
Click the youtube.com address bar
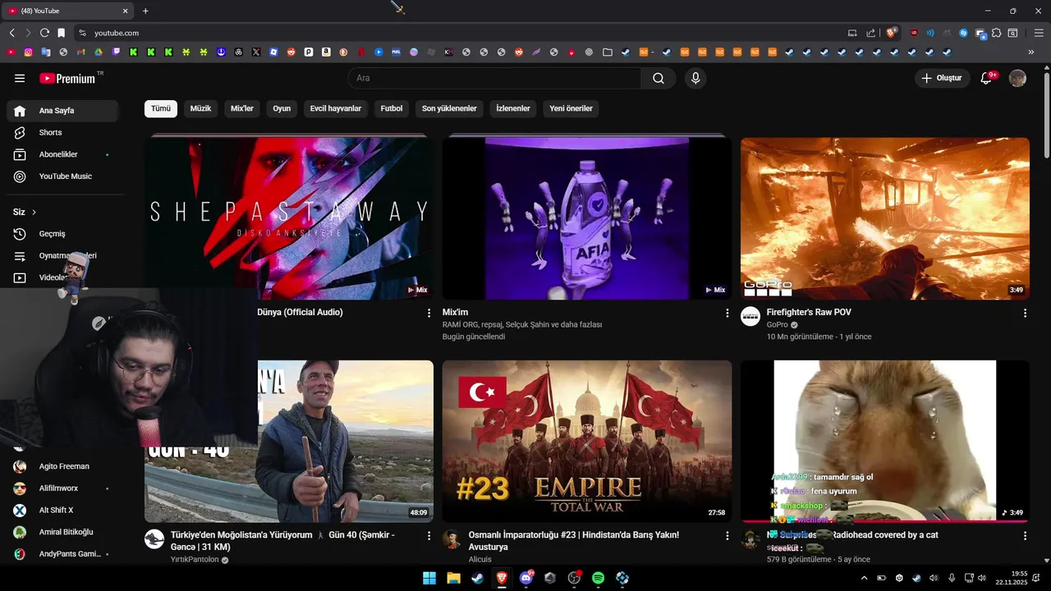tap(460, 33)
